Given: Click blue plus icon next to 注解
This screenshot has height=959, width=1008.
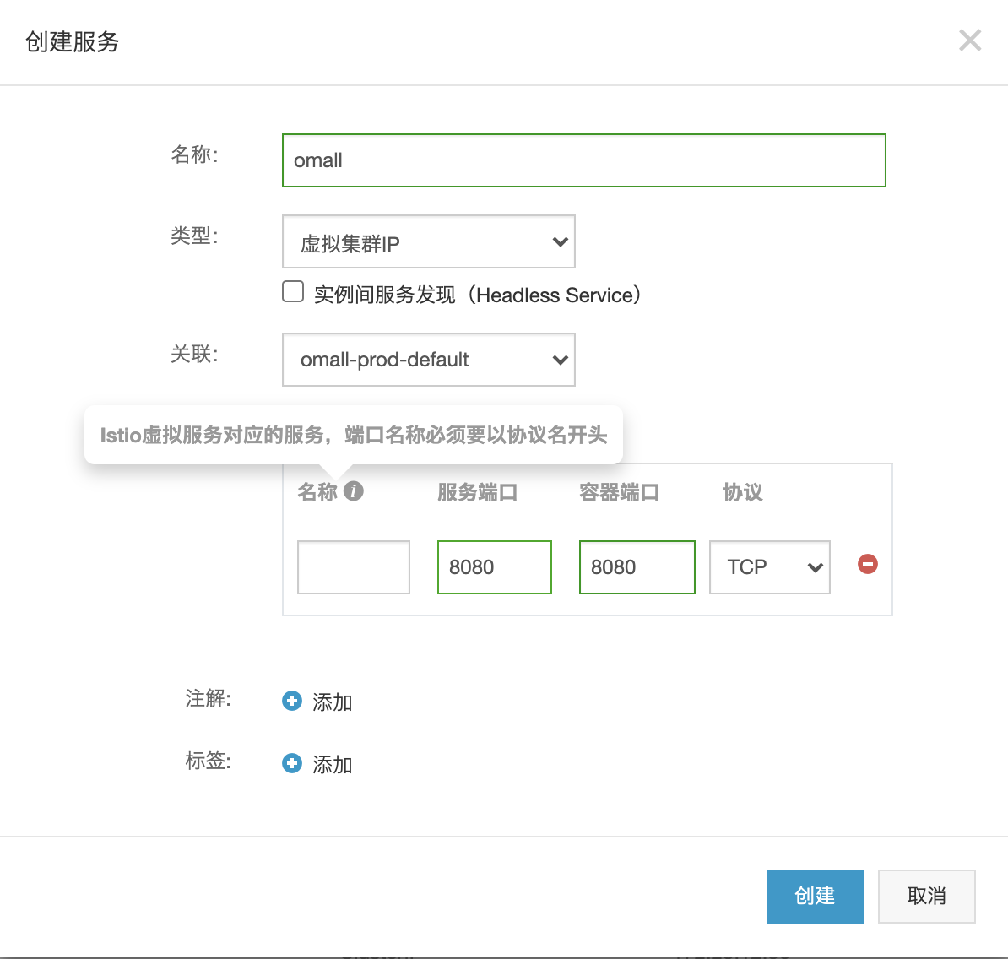Looking at the screenshot, I should [x=292, y=701].
